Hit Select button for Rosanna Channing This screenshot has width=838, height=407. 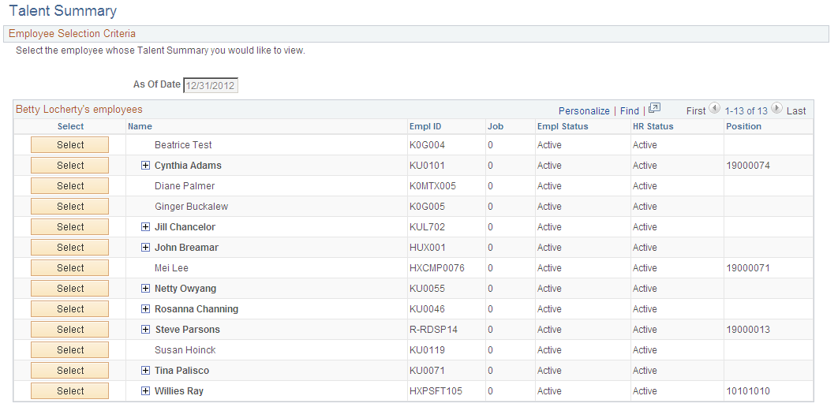point(70,308)
